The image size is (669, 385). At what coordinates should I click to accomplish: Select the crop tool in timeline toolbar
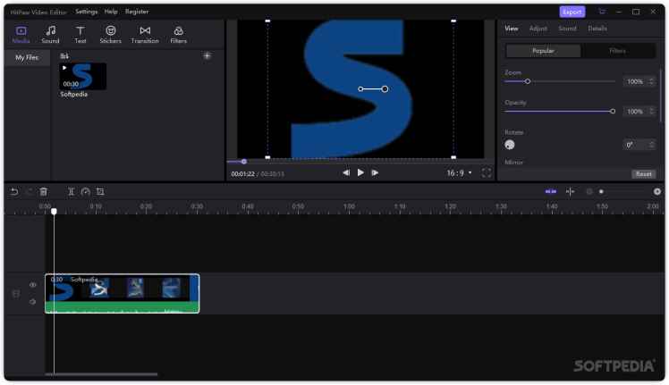(100, 192)
